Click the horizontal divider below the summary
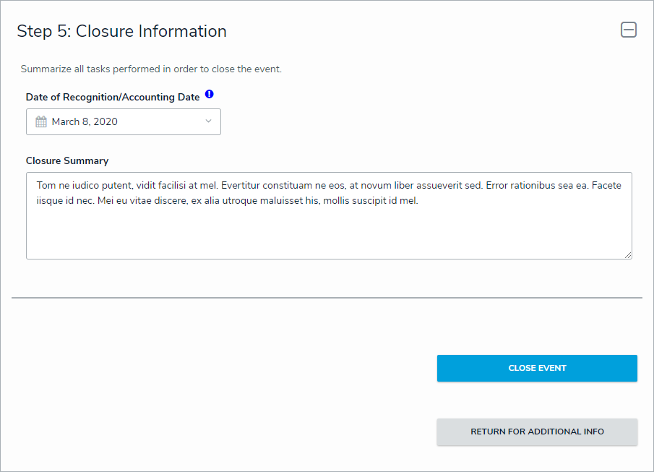This screenshot has width=654, height=472. click(x=327, y=297)
